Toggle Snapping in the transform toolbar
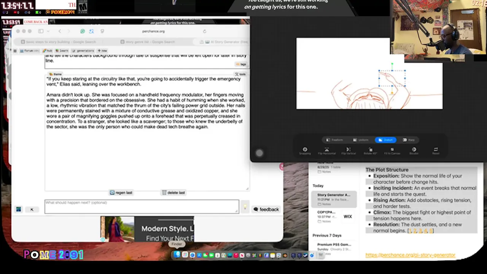 point(305,151)
